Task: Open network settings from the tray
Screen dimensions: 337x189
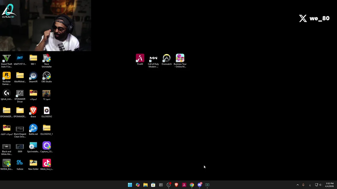Action: click(x=316, y=185)
